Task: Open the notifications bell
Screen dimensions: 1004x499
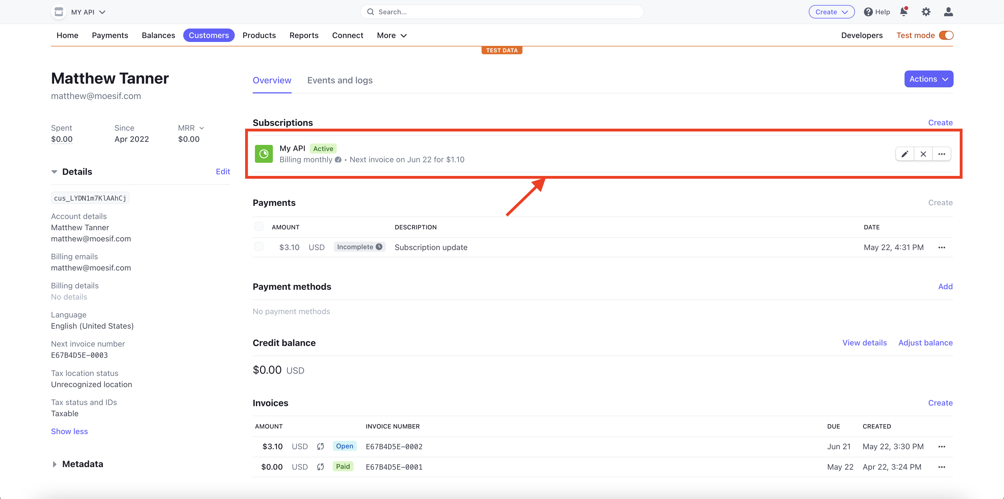Action: pyautogui.click(x=903, y=12)
